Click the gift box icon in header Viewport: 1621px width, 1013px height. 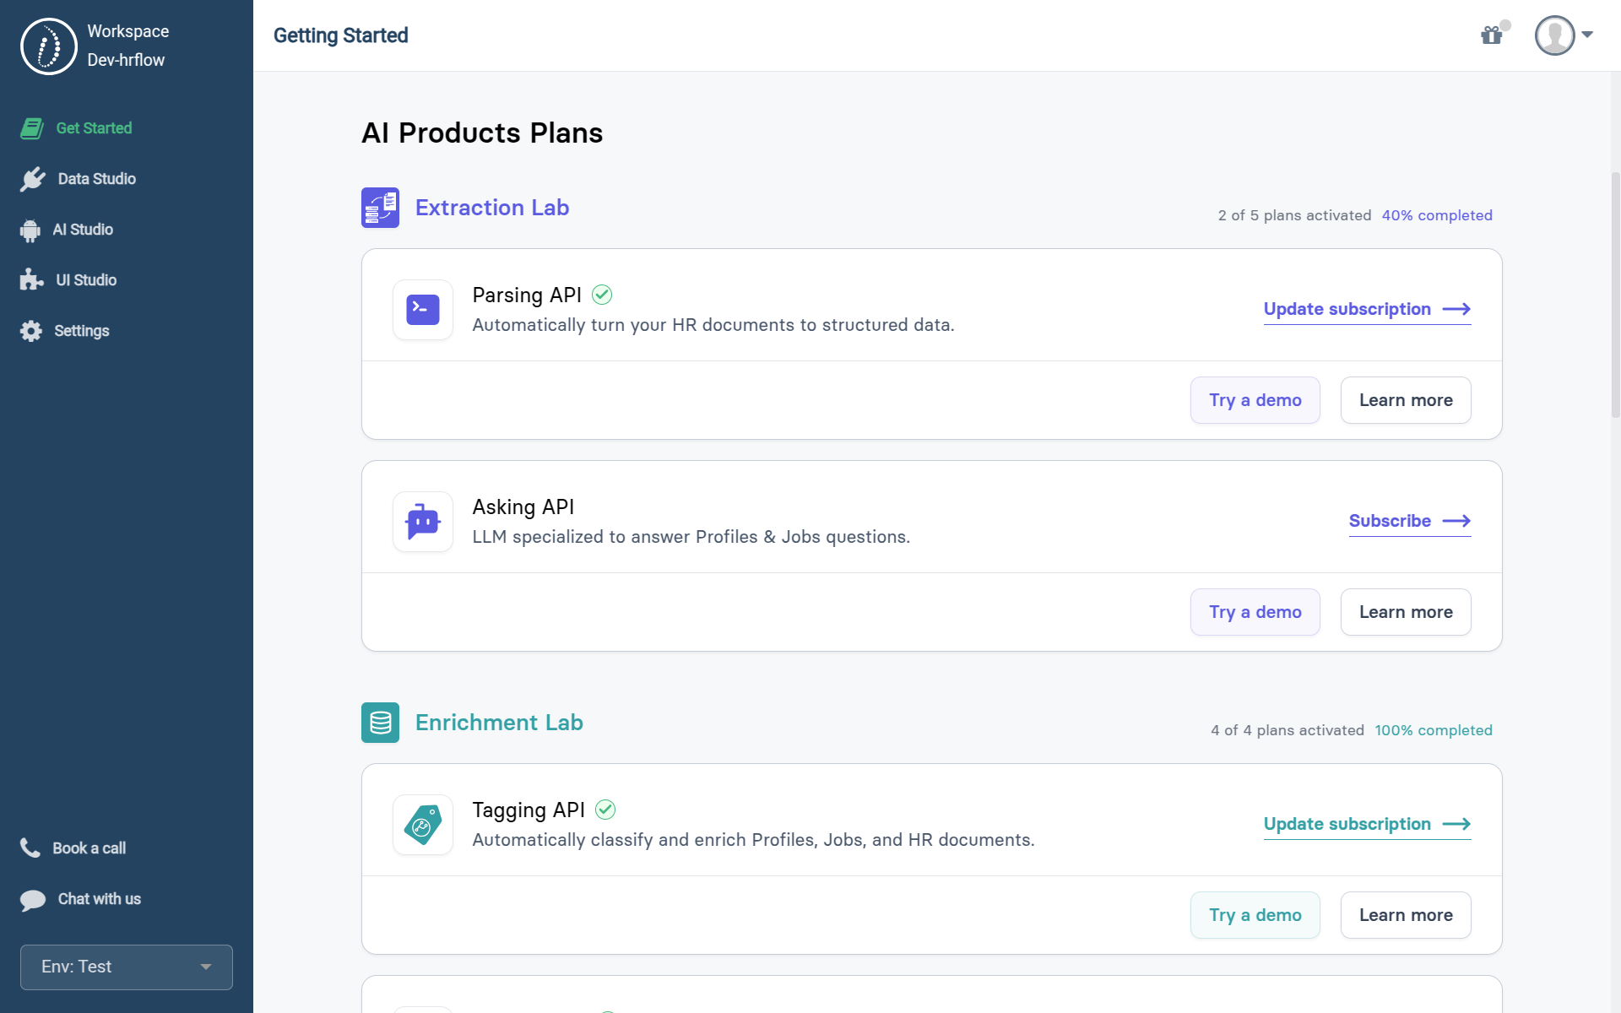point(1492,35)
